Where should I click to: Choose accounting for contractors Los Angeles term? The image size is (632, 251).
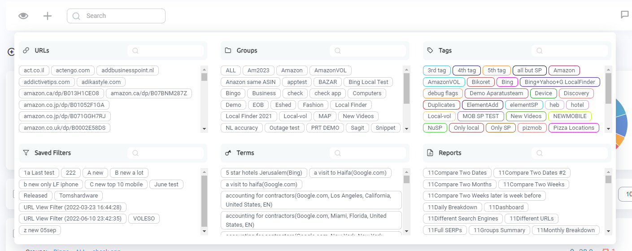(x=311, y=200)
